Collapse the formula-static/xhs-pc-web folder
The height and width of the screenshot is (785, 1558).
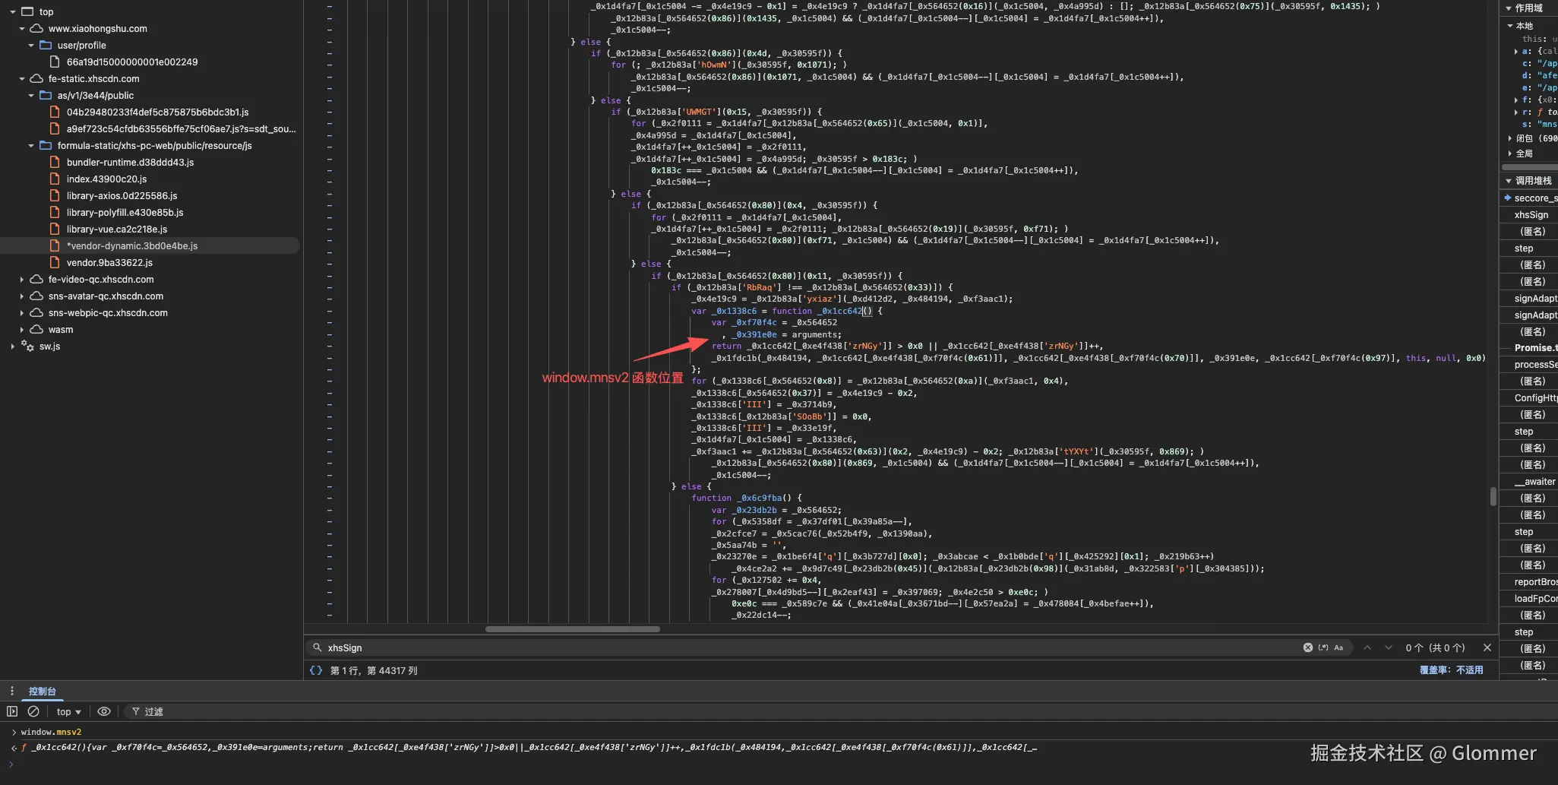(x=31, y=146)
